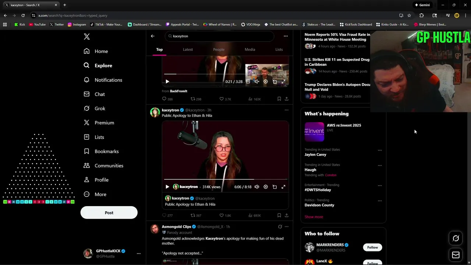This screenshot has height=265, width=471.
Task: Click Grok icon on Asmongold Clips post
Action: 280,227
